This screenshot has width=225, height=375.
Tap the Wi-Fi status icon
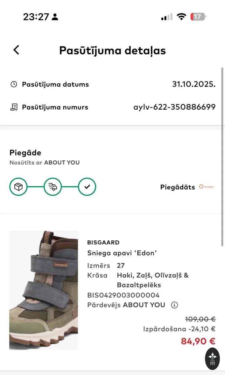[182, 17]
